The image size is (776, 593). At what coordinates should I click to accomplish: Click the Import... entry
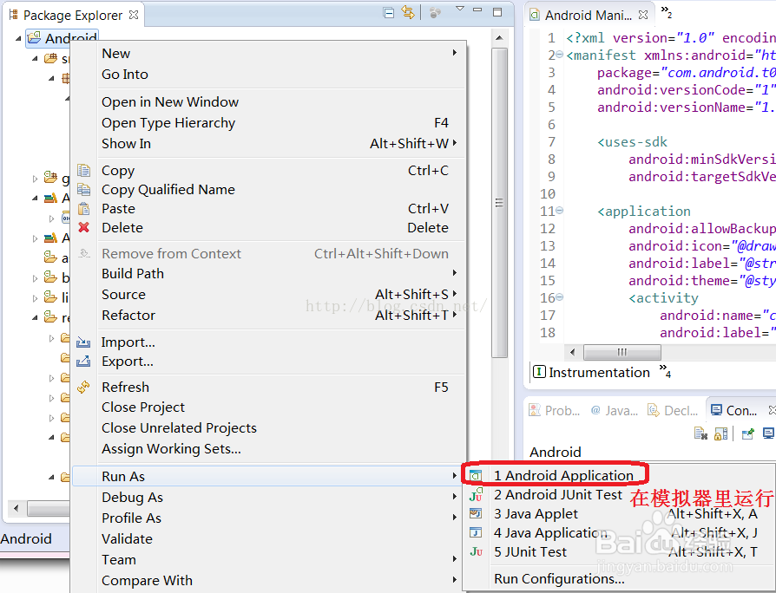coord(269,342)
